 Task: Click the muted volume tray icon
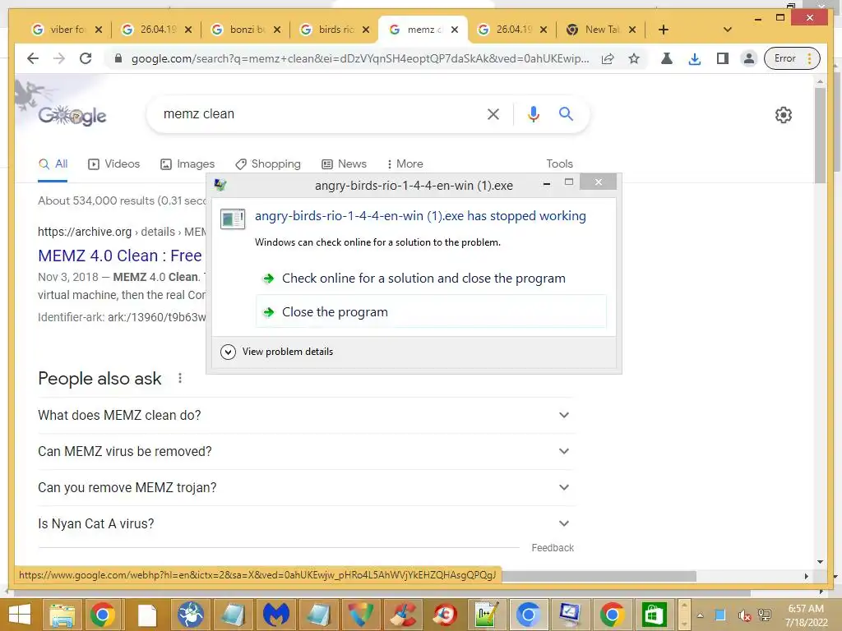point(743,615)
